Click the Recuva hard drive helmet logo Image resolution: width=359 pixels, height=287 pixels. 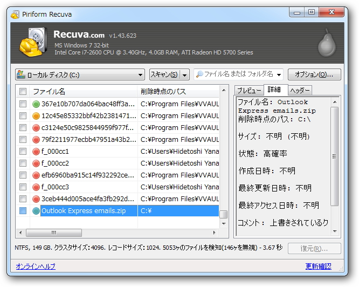click(33, 43)
